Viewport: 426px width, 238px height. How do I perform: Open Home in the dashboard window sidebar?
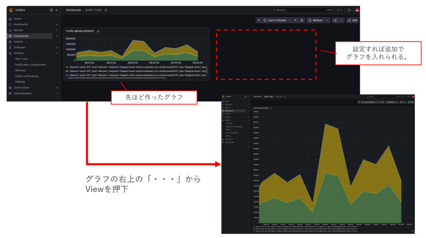pyautogui.click(x=18, y=18)
